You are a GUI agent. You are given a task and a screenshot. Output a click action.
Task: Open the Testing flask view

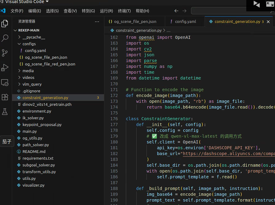coord(5,111)
